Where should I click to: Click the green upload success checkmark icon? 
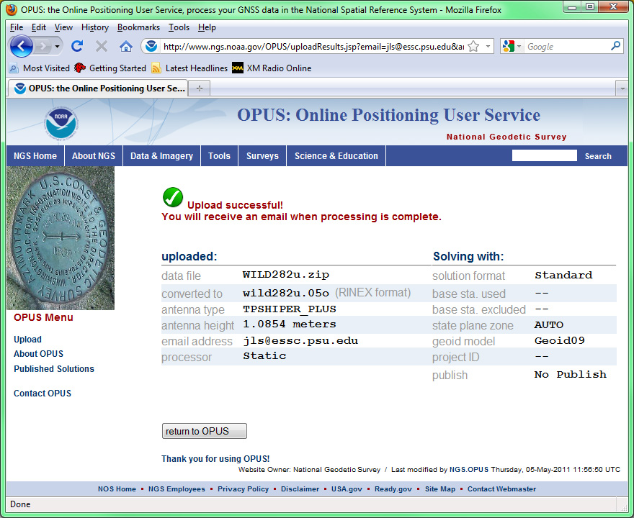173,197
